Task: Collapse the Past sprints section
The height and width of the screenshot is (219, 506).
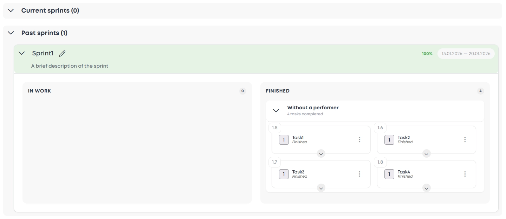Action: [11, 33]
